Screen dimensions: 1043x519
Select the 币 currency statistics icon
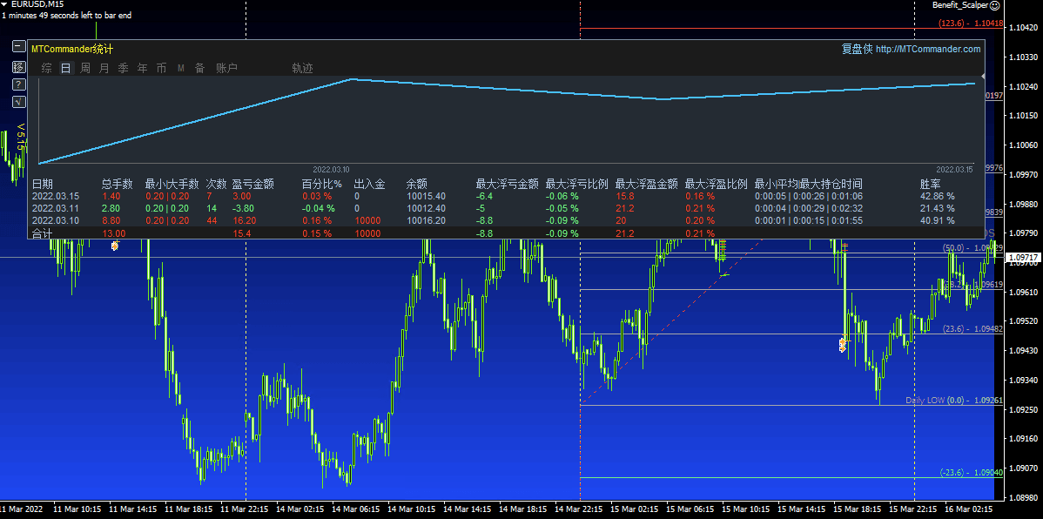(161, 67)
